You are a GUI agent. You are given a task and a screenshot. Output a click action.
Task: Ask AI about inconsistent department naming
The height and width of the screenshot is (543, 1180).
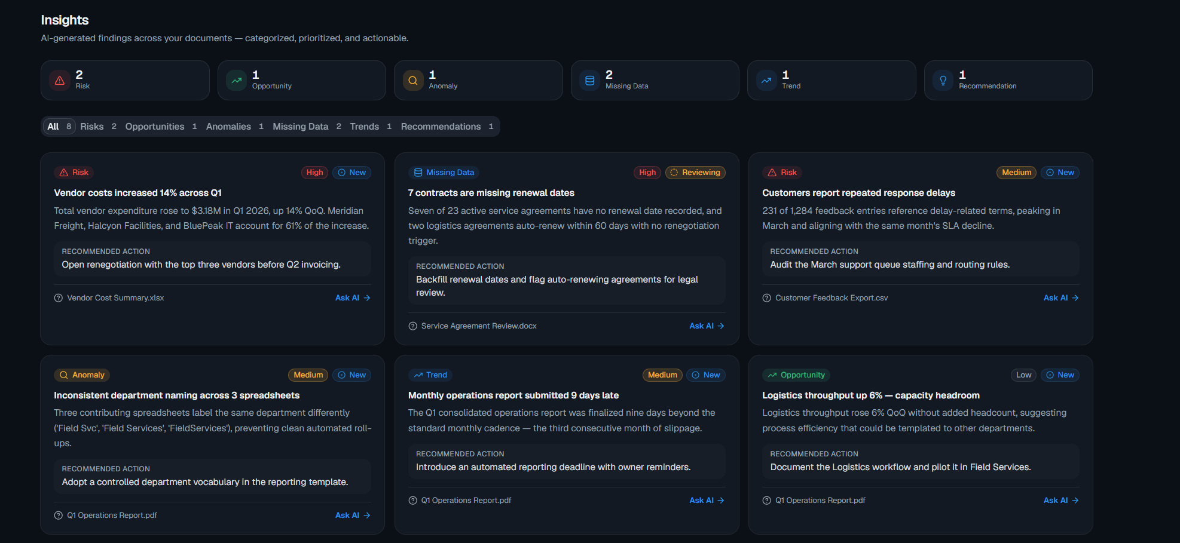(353, 516)
